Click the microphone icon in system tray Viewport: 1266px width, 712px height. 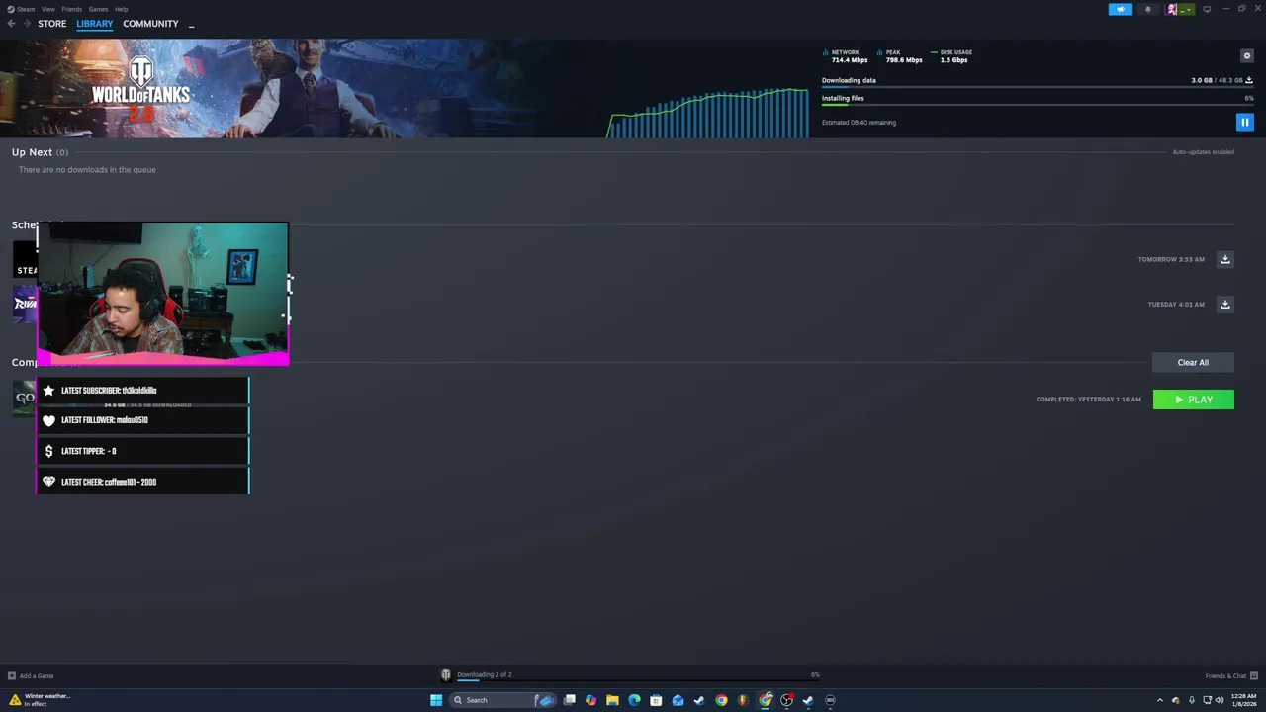[1192, 700]
